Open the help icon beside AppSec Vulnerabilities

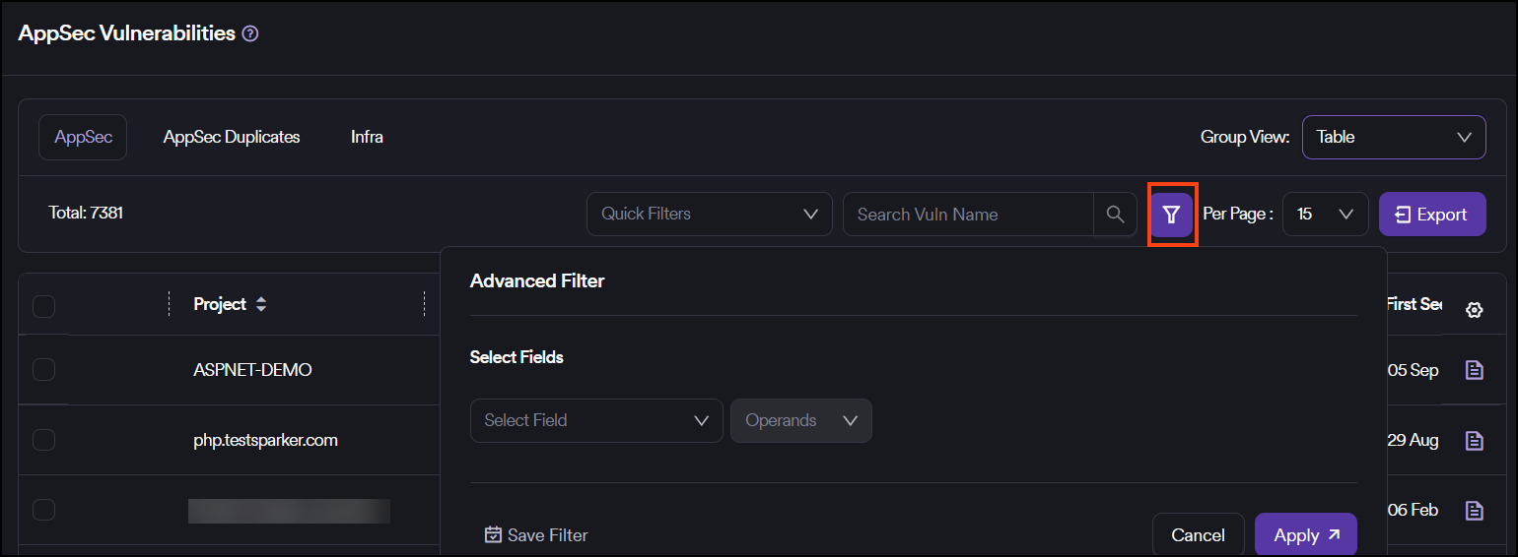(x=250, y=33)
